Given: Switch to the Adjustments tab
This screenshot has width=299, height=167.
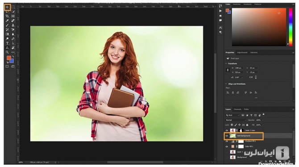Looking at the screenshot, I should (x=242, y=53).
